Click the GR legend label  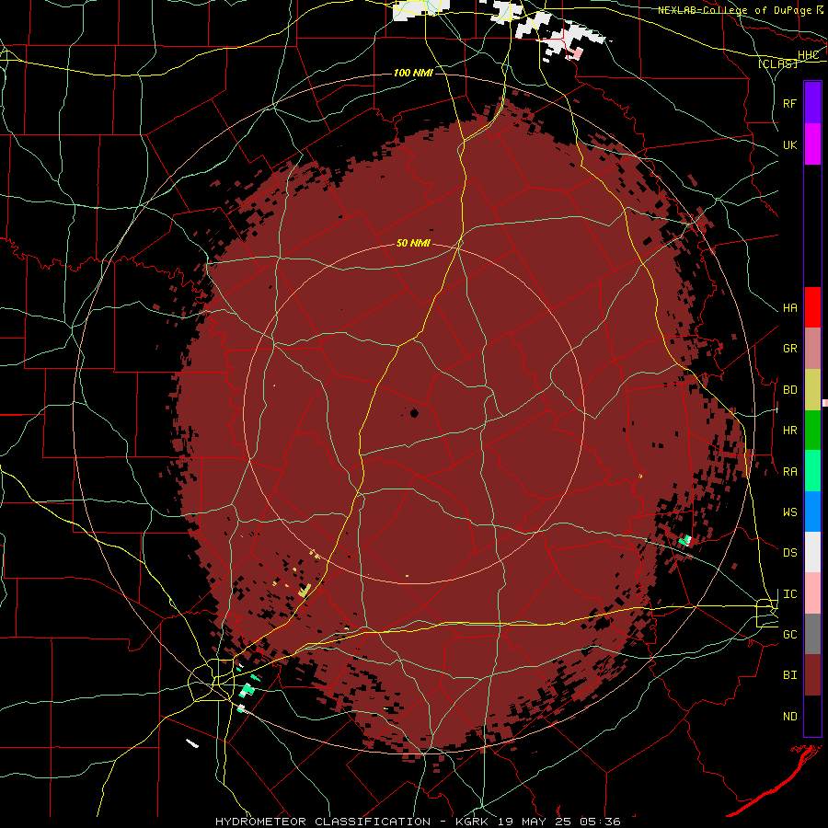pos(789,349)
